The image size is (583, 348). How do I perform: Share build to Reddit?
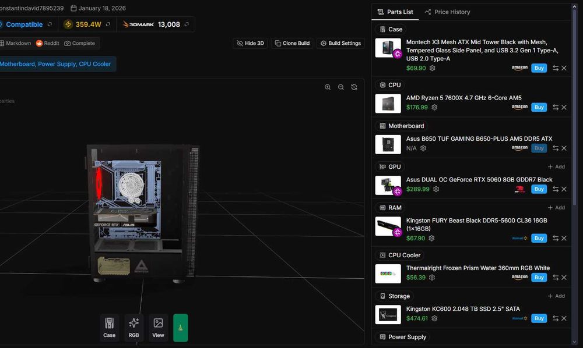(48, 44)
